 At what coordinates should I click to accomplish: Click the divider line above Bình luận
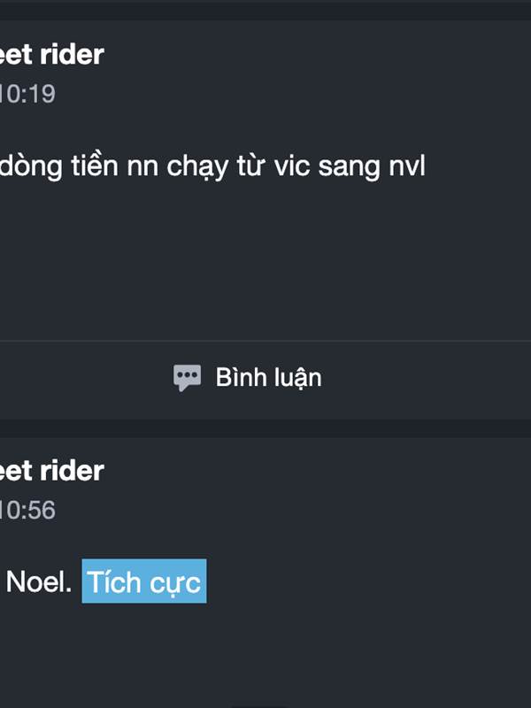pos(265,341)
